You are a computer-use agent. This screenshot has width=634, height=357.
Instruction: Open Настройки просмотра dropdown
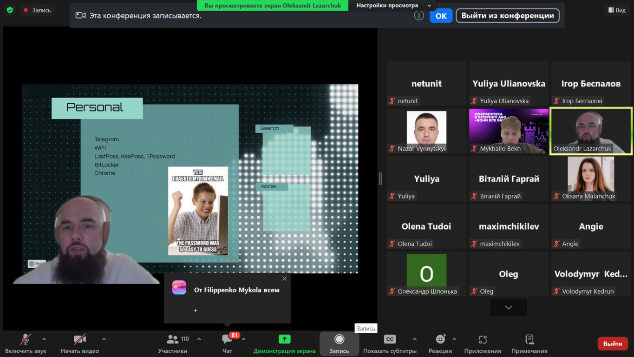393,6
